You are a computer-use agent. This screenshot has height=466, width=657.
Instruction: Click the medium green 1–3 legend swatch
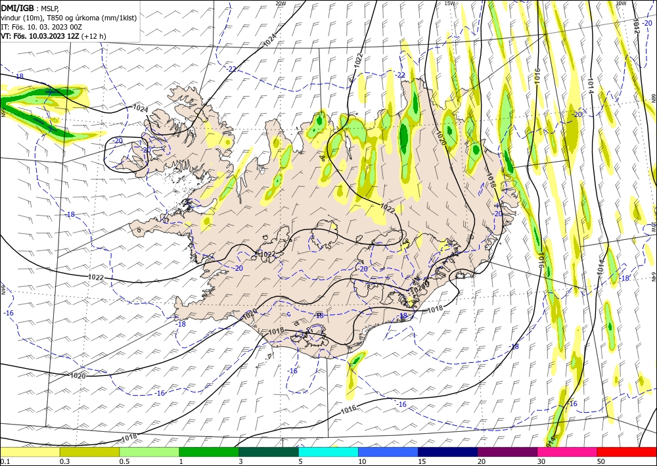(x=209, y=452)
